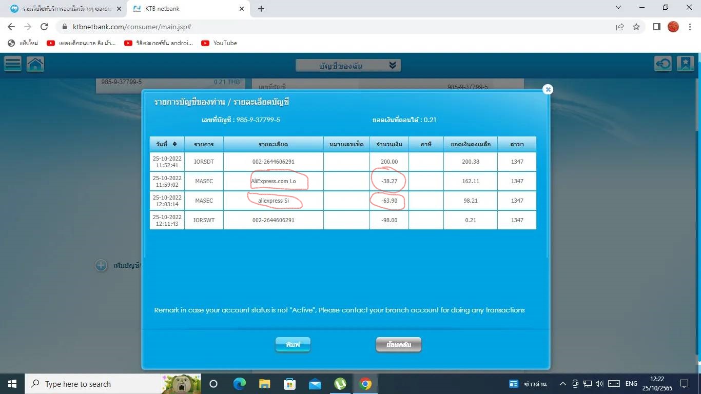Viewport: 701px width, 394px height.
Task: Share this page icon in address bar
Action: point(620,27)
